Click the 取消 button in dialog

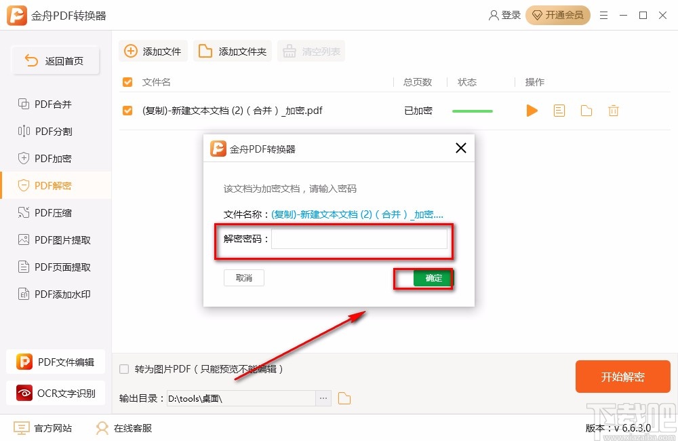244,278
